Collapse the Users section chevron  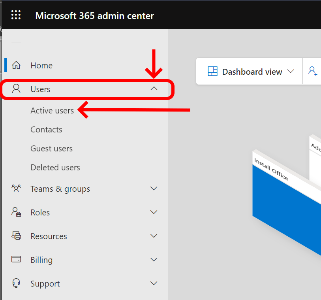[x=154, y=89]
